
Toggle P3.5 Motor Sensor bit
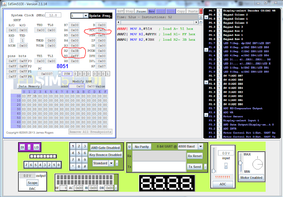(x=219, y=116)
